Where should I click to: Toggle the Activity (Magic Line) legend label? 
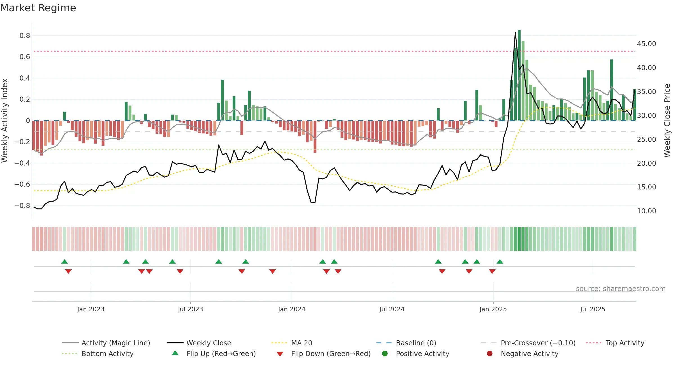(x=116, y=343)
